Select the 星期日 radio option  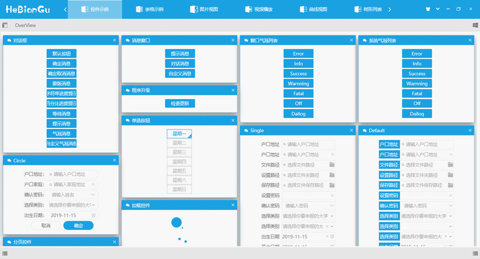[x=180, y=190]
